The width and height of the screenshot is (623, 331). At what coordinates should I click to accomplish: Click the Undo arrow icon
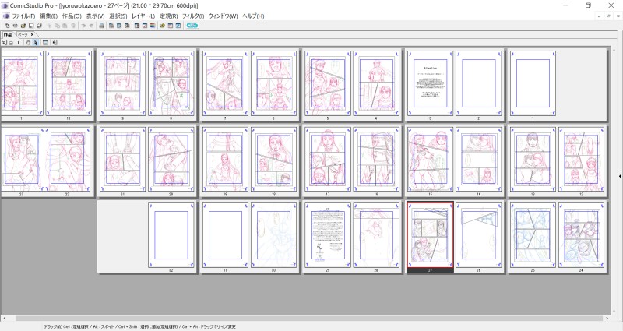pos(83,26)
